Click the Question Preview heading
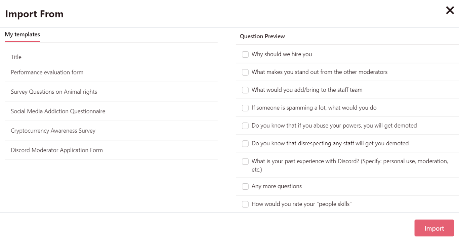 click(x=262, y=36)
